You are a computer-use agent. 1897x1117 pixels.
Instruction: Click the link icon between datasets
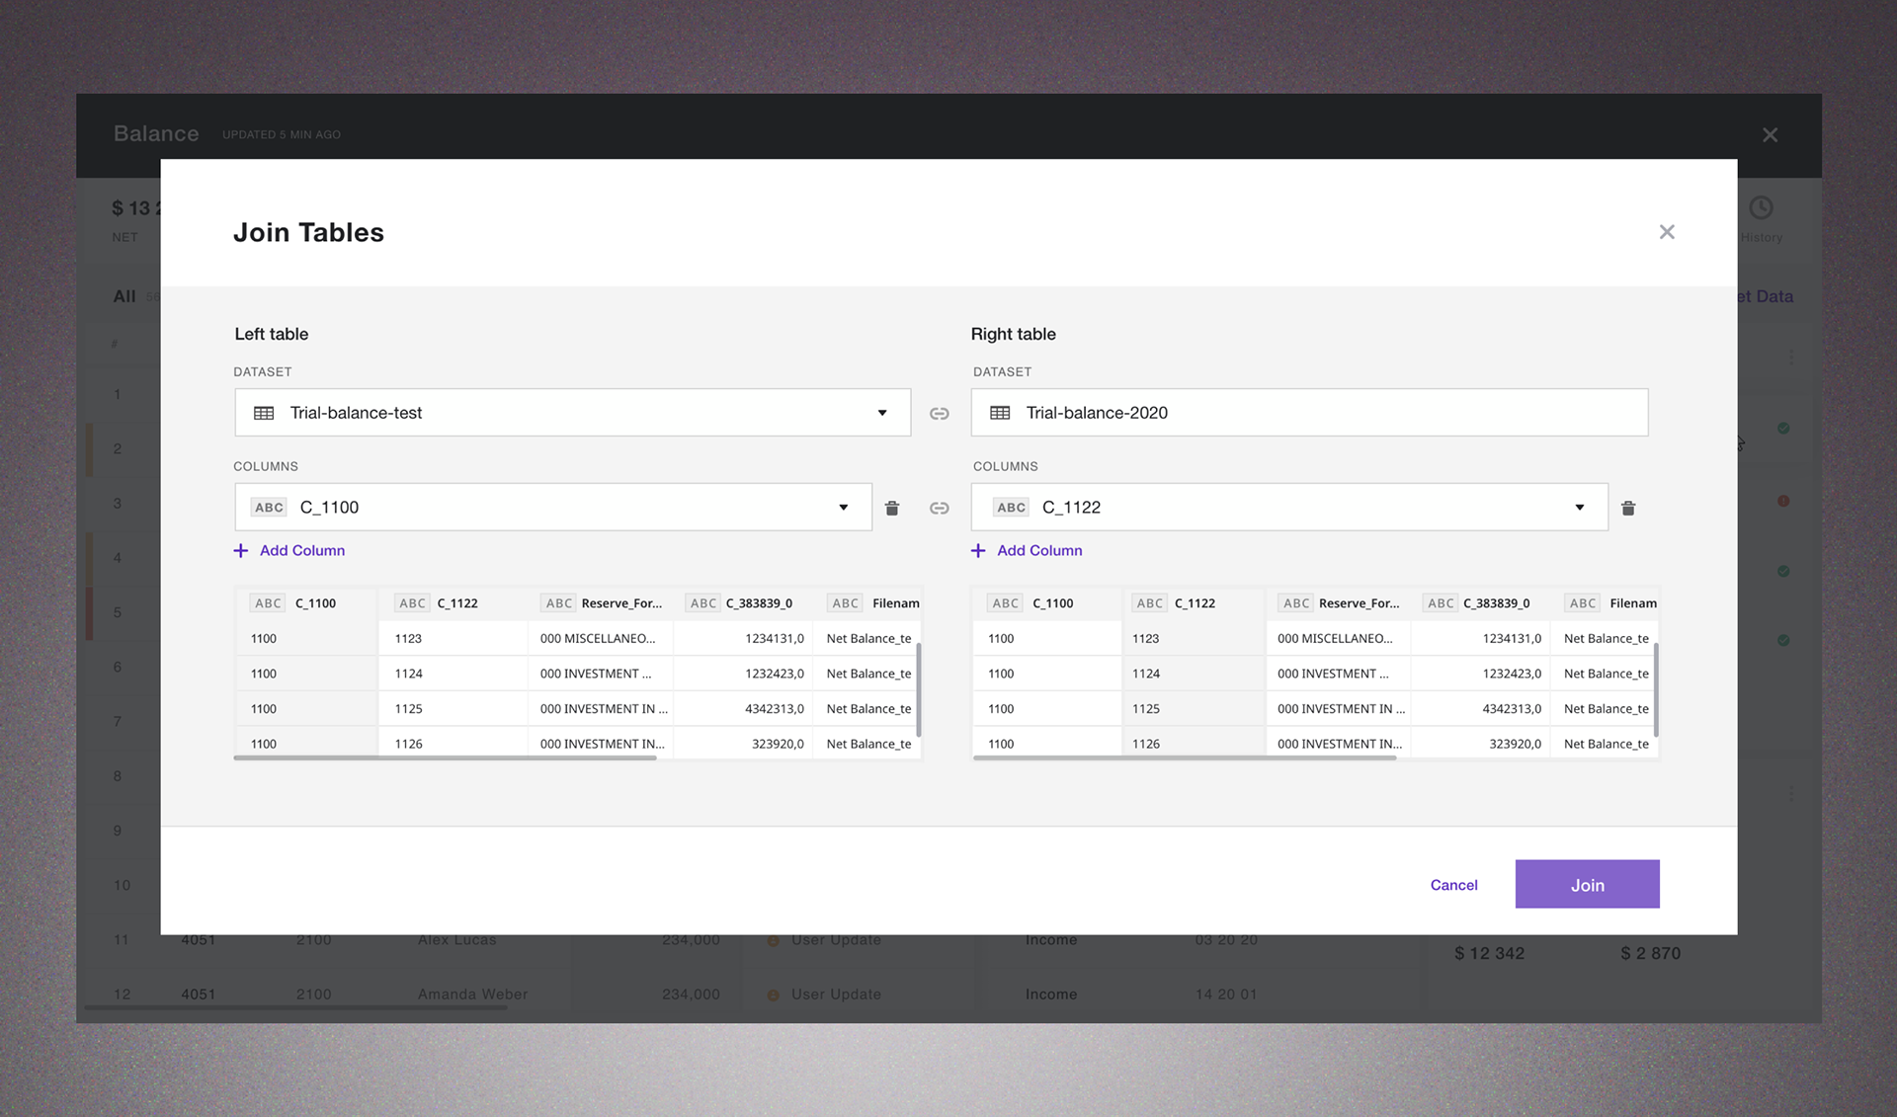tap(940, 413)
